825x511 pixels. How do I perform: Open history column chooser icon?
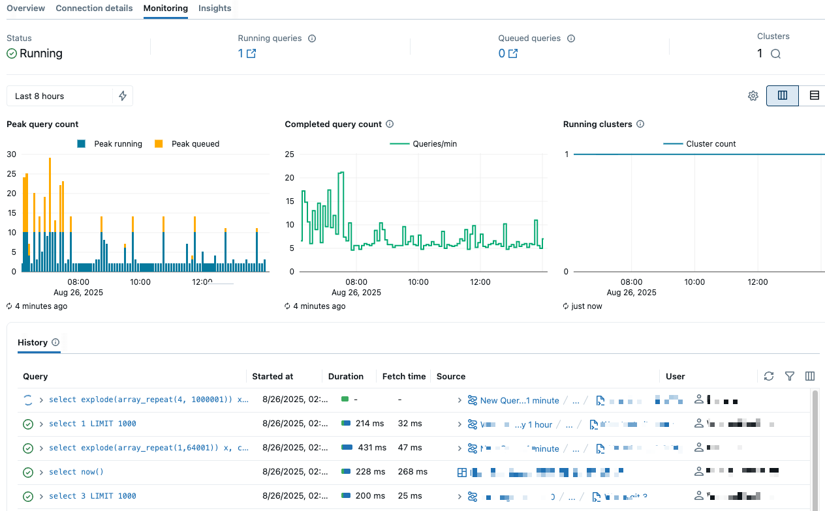pos(810,376)
